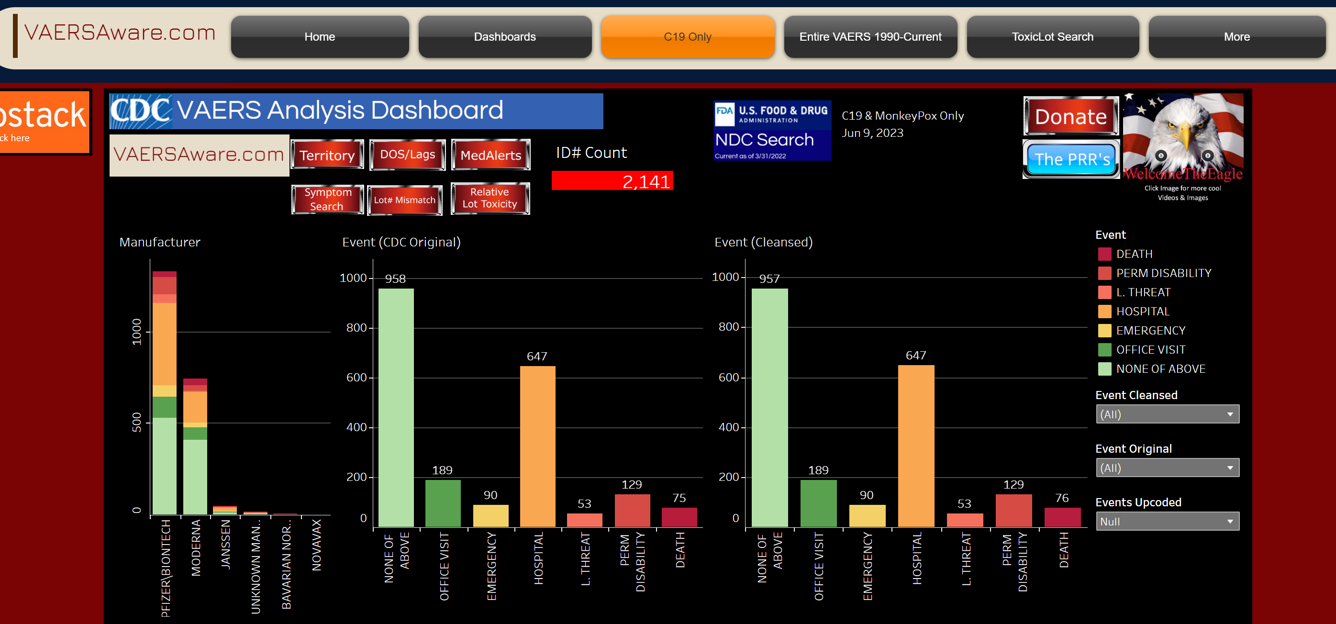Open the ToxicLot Search tab

1052,37
